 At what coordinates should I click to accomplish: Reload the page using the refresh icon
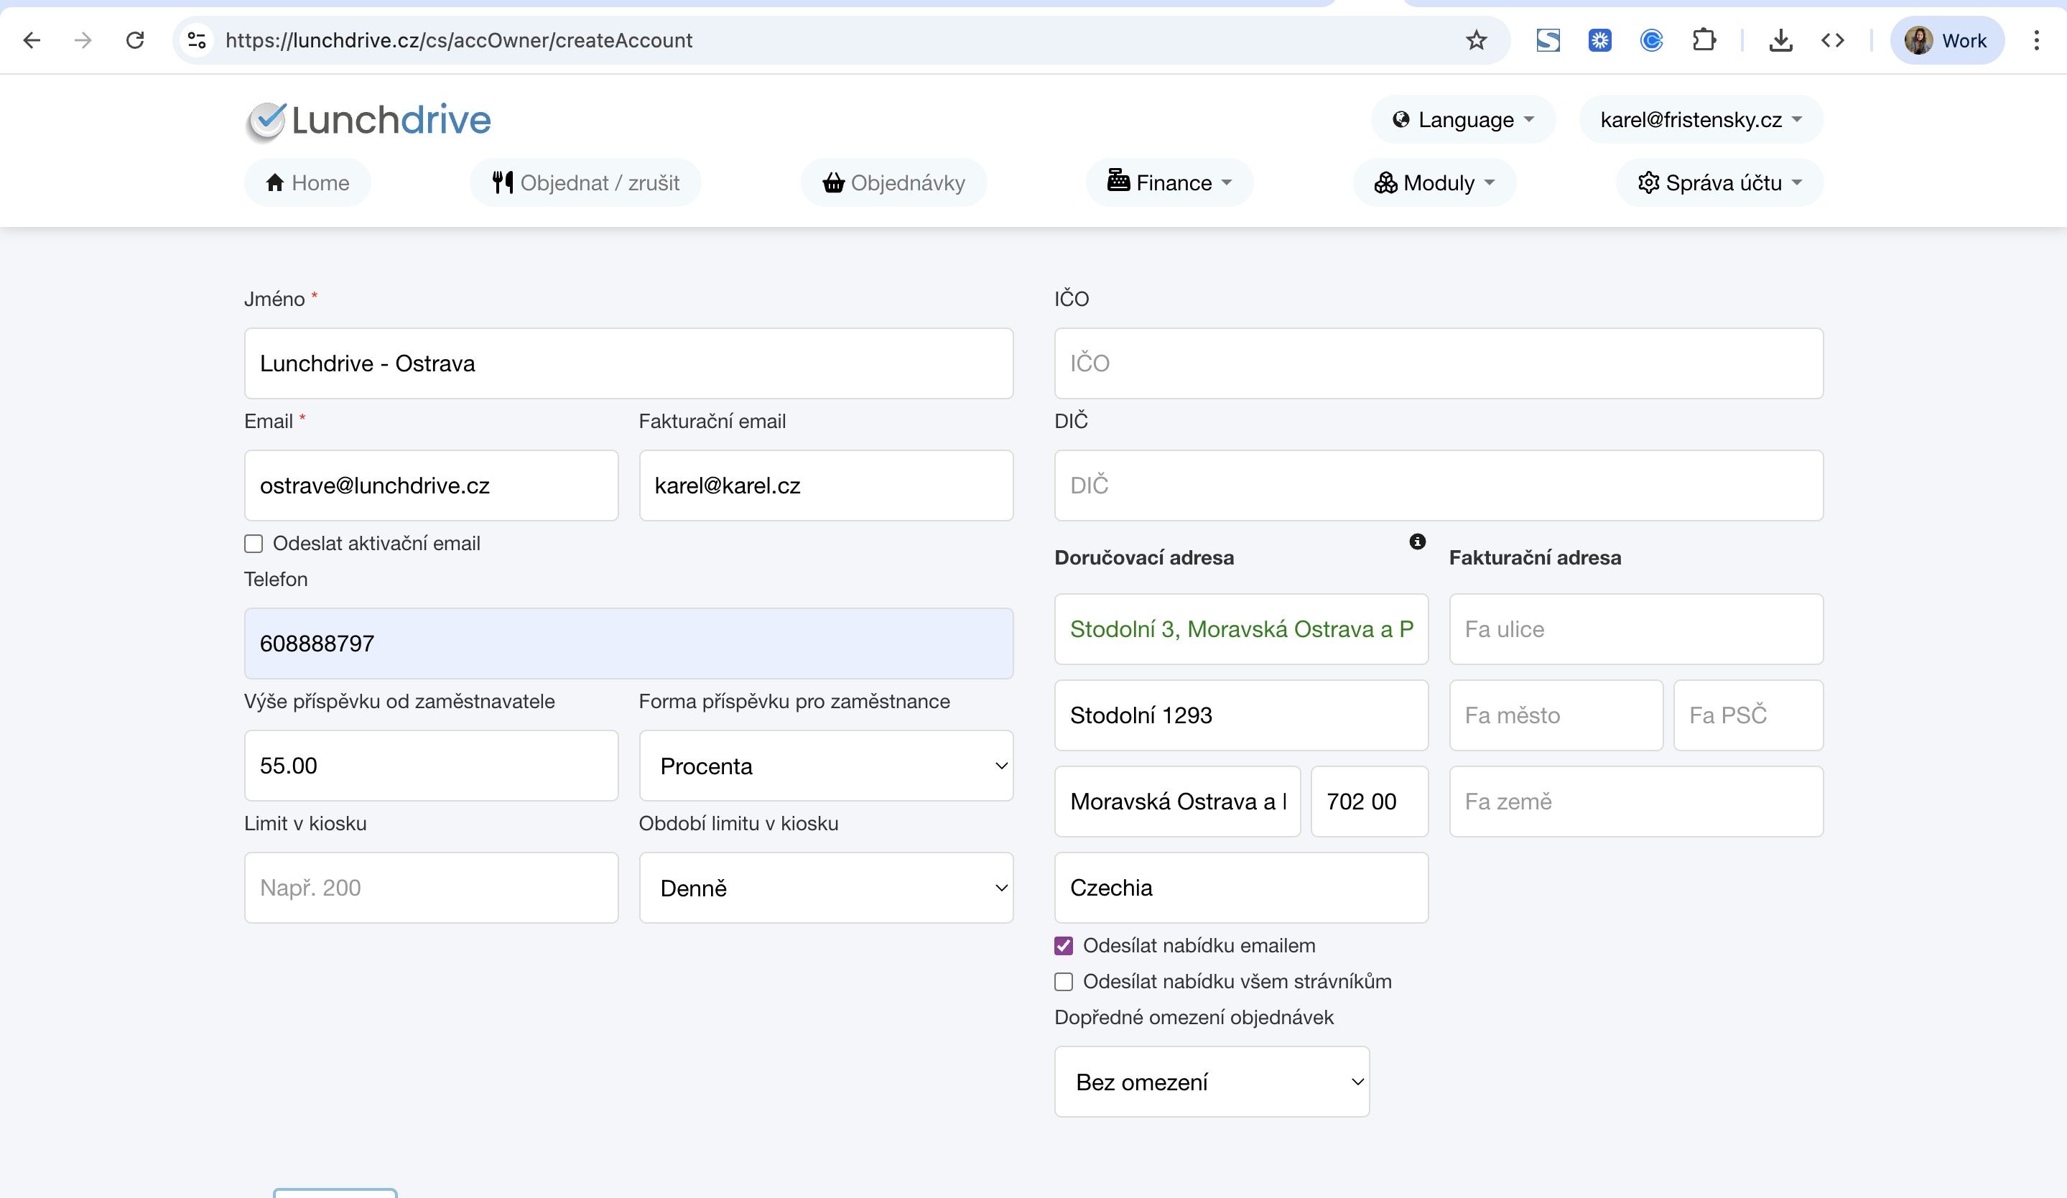[x=135, y=40]
